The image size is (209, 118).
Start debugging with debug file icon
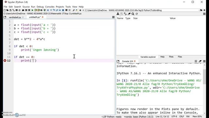point(48,10)
